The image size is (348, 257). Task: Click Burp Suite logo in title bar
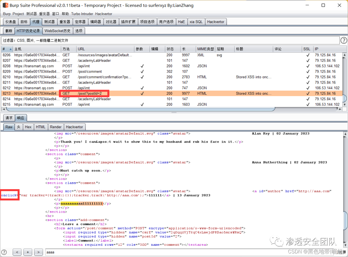(5, 5)
